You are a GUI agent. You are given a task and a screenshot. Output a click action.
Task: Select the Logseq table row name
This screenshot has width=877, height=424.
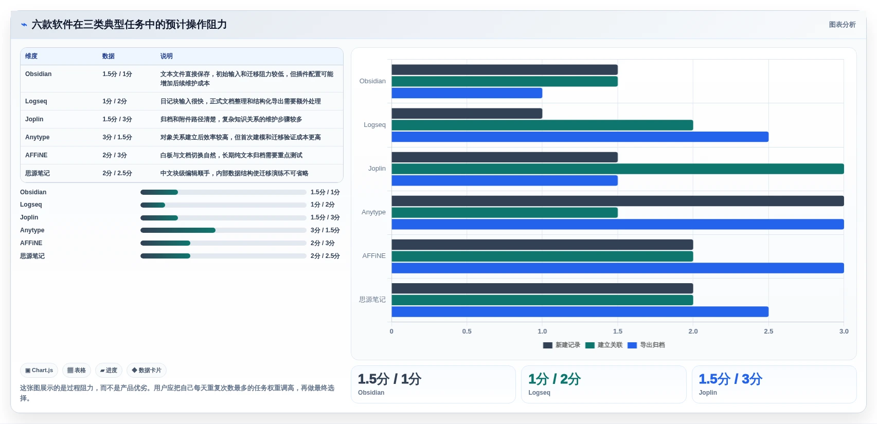pyautogui.click(x=36, y=101)
